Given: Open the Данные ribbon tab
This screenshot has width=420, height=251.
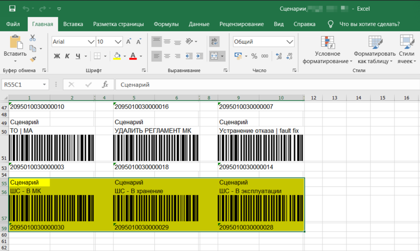Looking at the screenshot, I should [x=199, y=24].
